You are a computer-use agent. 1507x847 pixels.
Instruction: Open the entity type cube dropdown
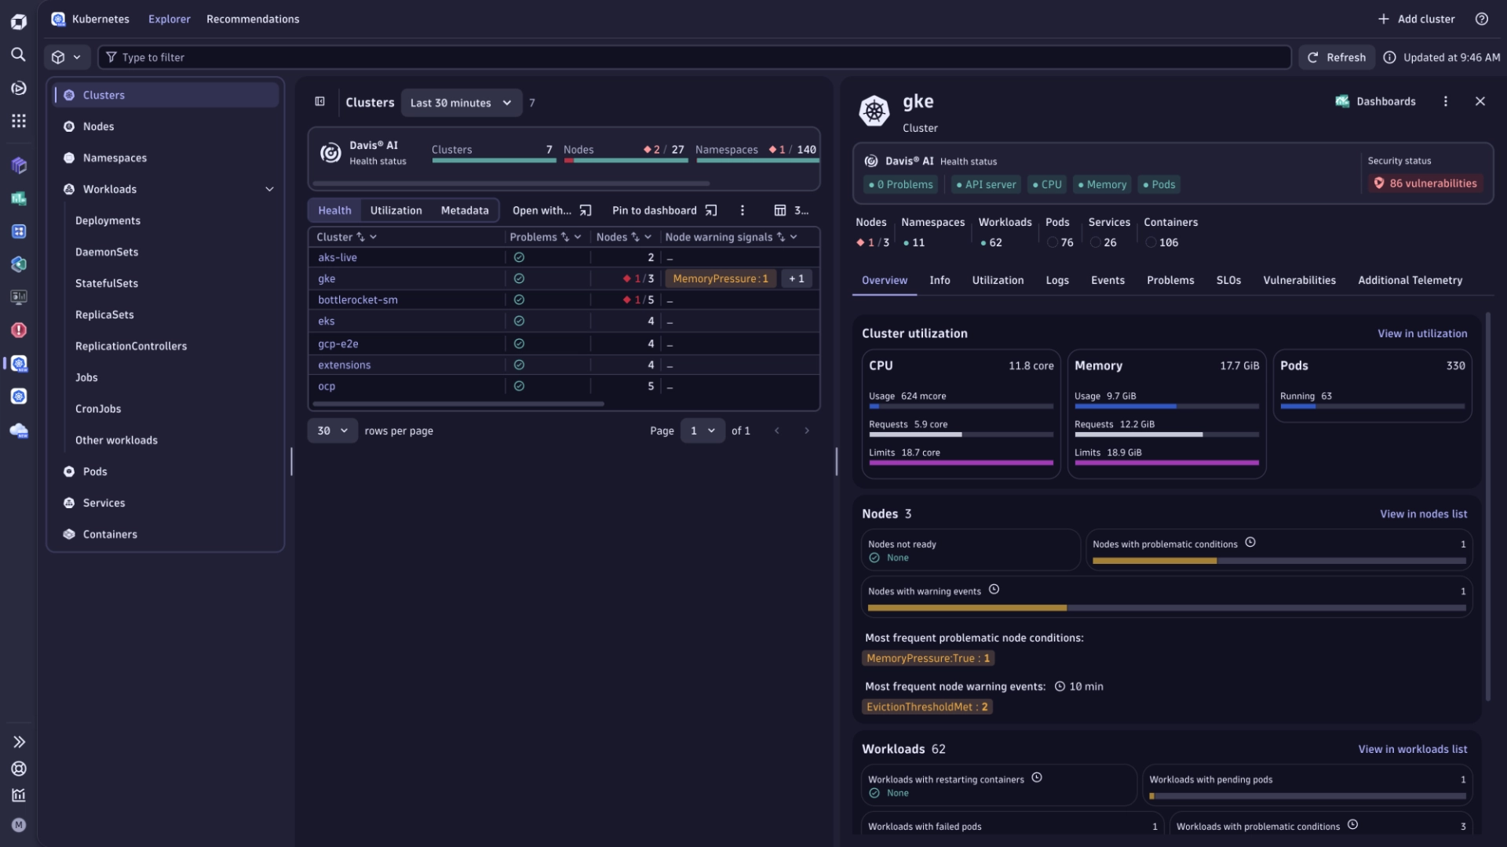point(66,57)
